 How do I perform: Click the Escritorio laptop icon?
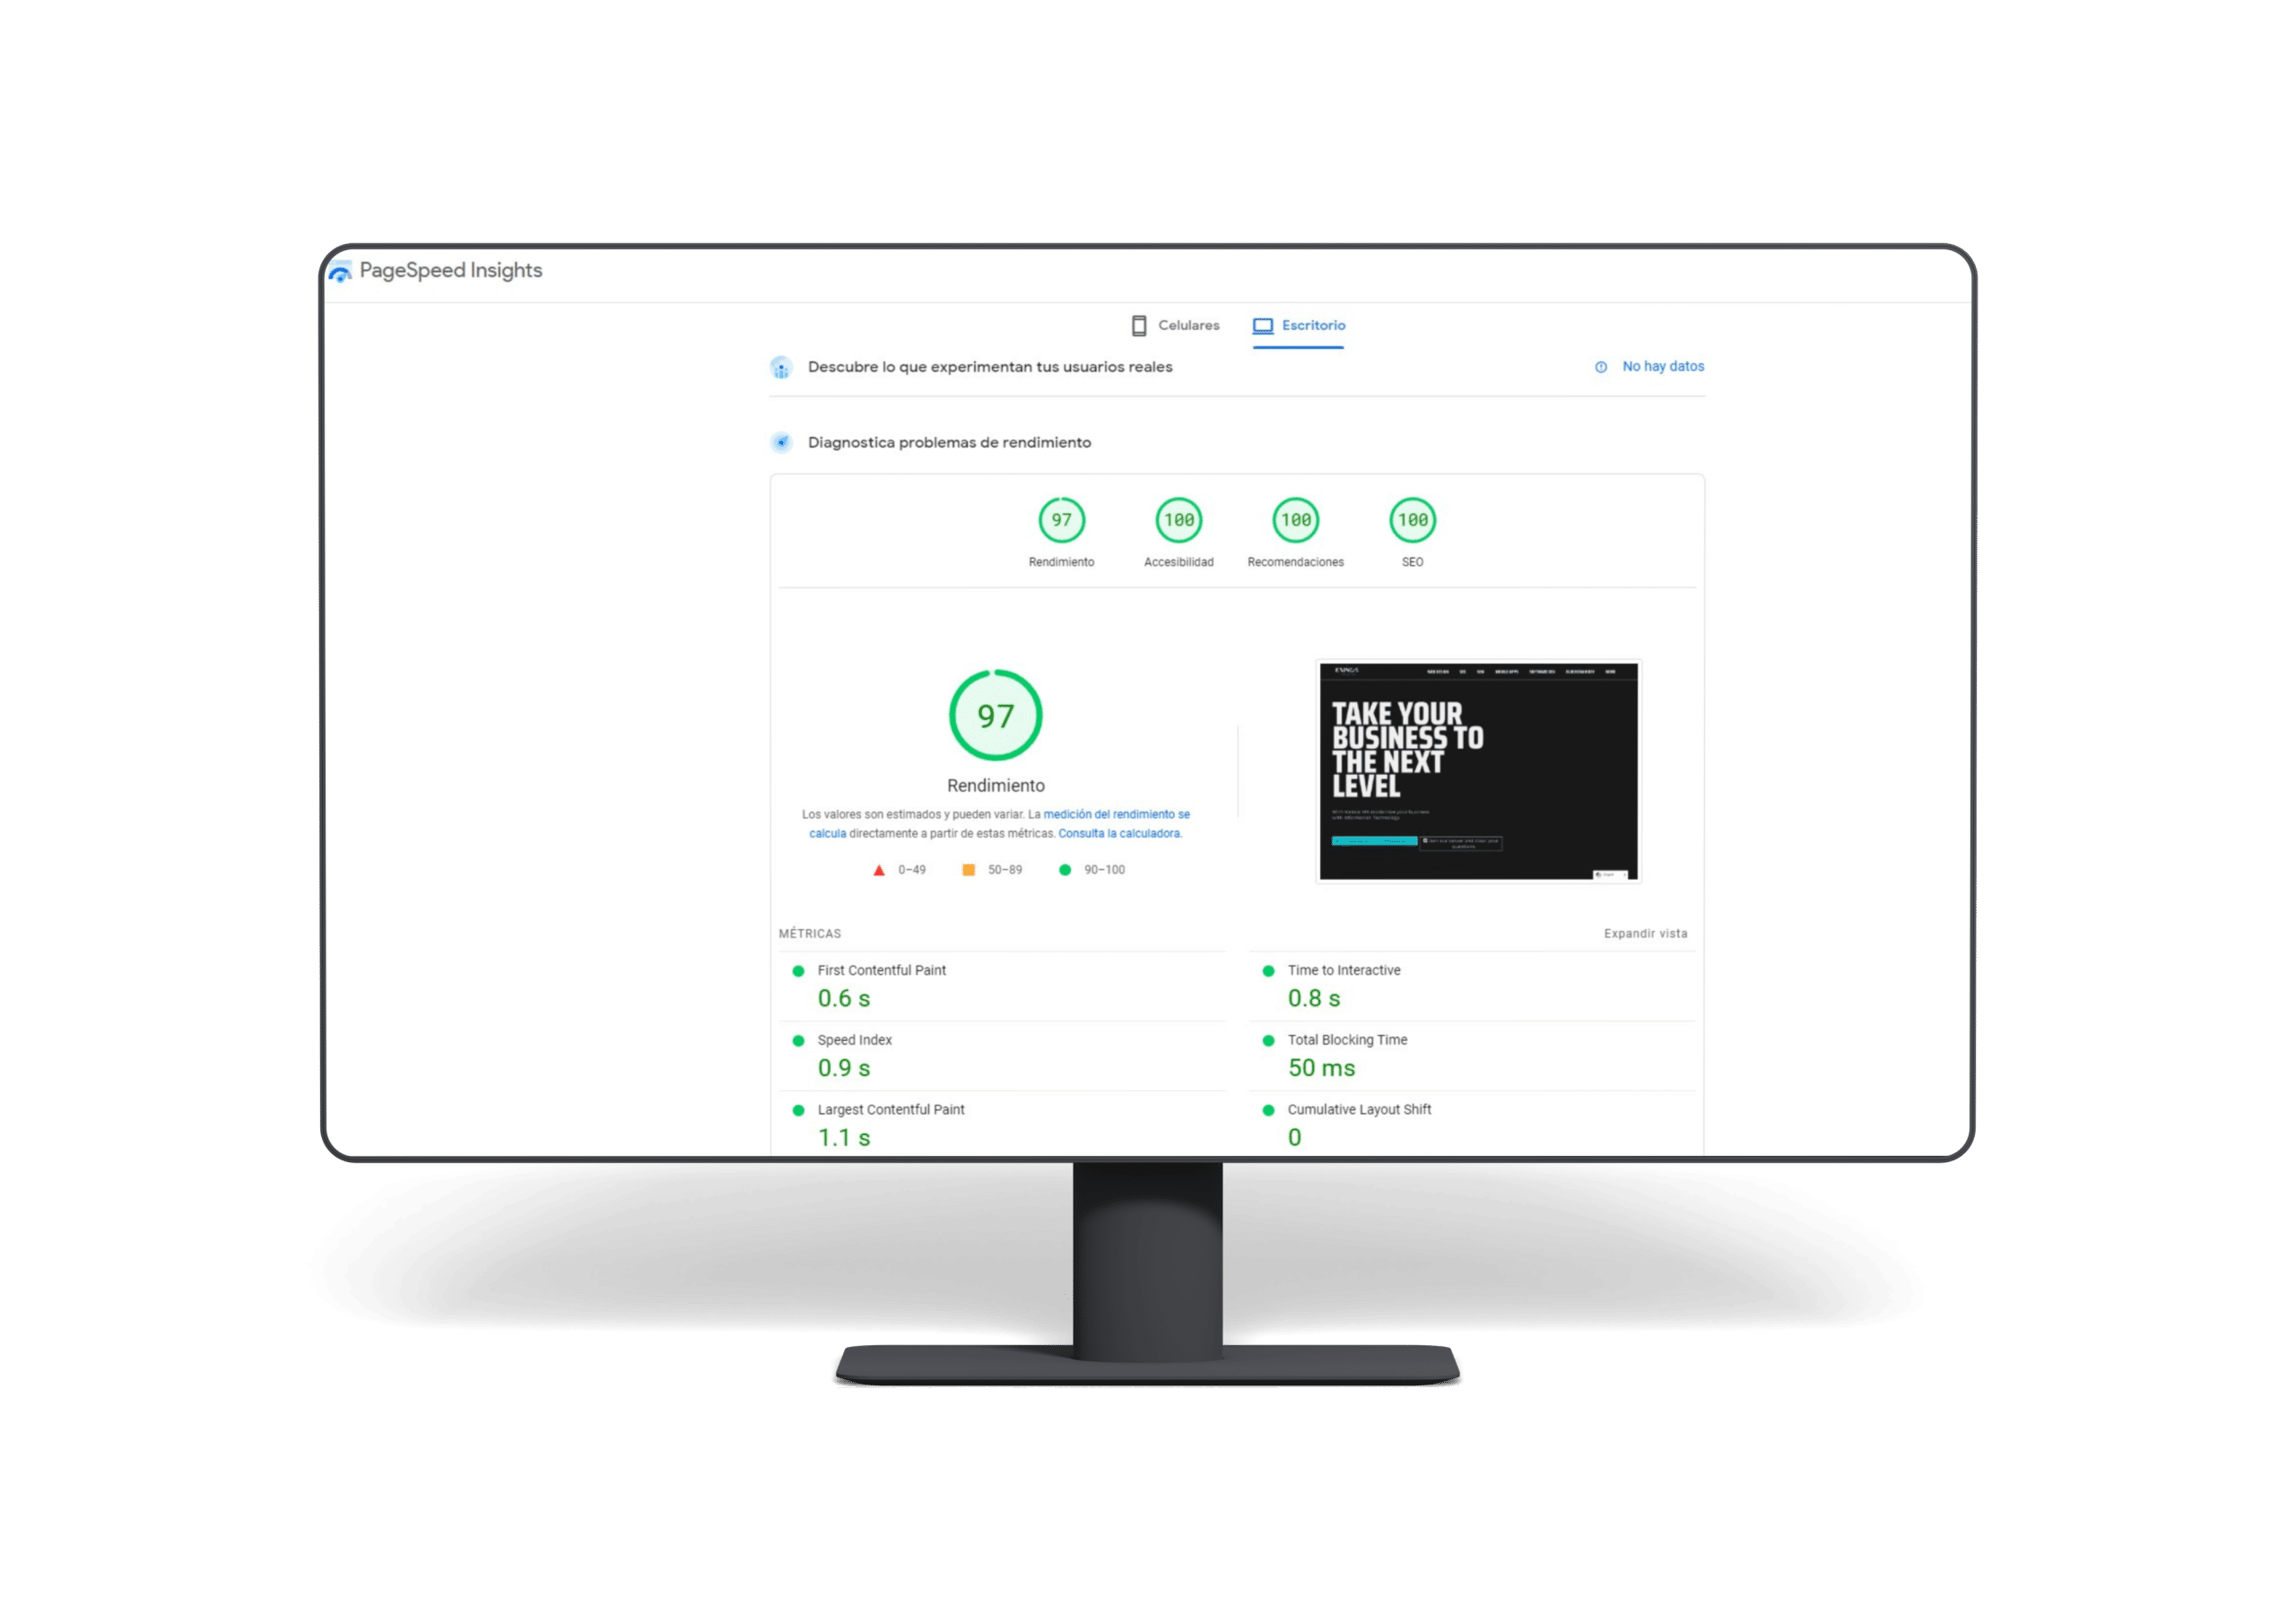click(1263, 326)
